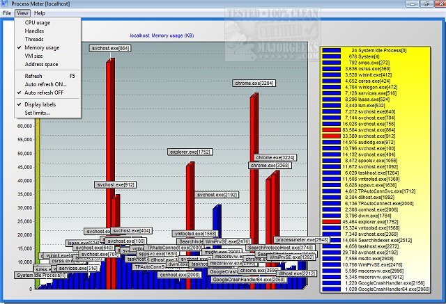Click chart label chrome.exe[3204]
Viewport: 446px width, 304px height.
(x=254, y=83)
